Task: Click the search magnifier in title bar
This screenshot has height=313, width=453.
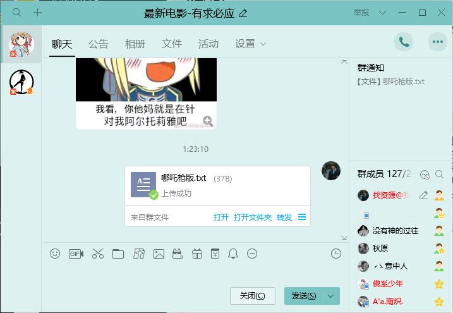Action: pos(17,13)
